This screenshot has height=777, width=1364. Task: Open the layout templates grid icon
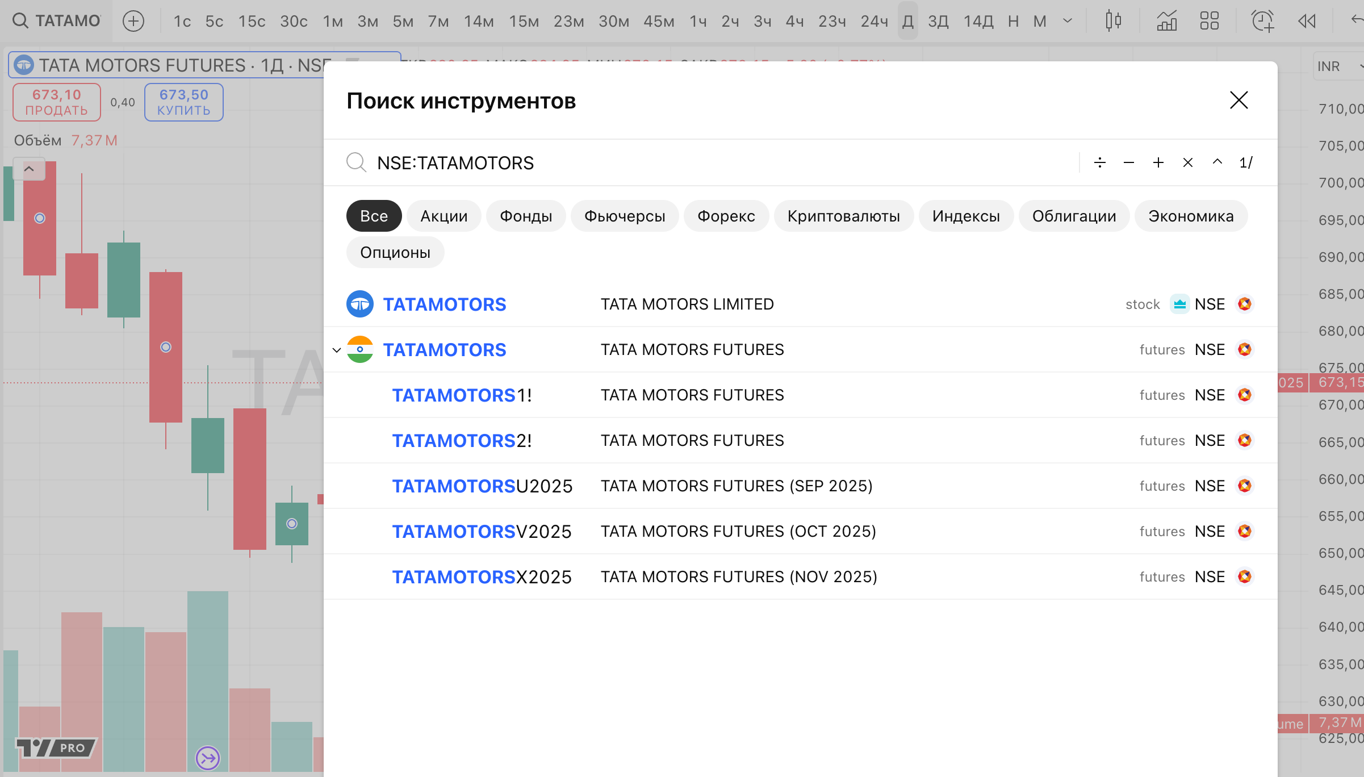(1209, 22)
